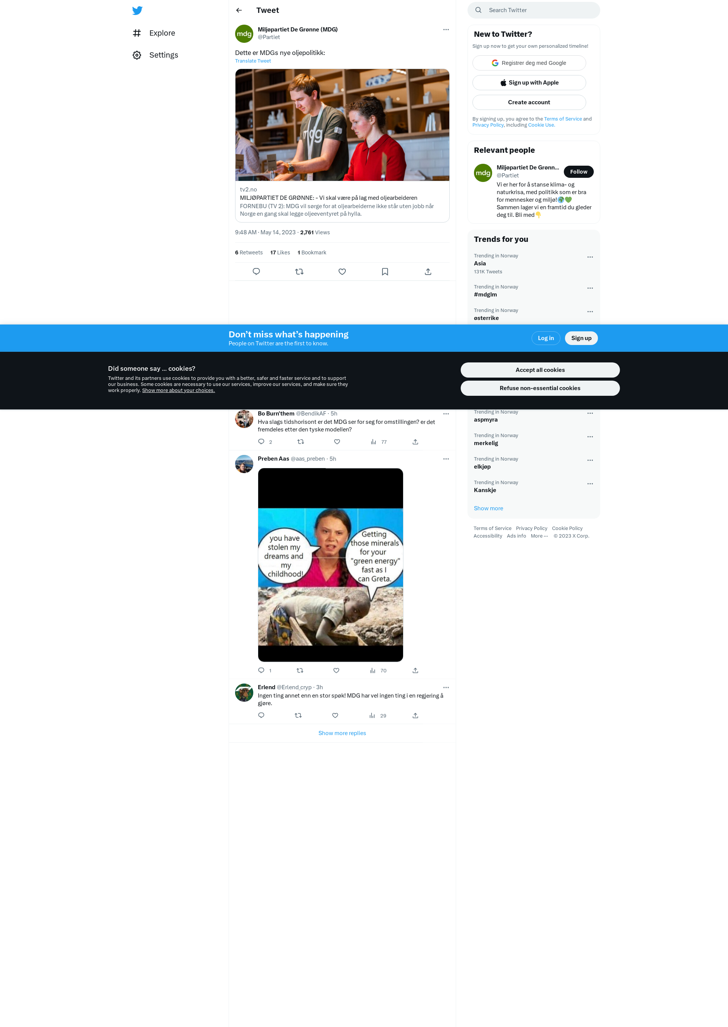Viewport: 728px width, 1027px height.
Task: Refuse non-essential cookies
Action: tap(540, 389)
